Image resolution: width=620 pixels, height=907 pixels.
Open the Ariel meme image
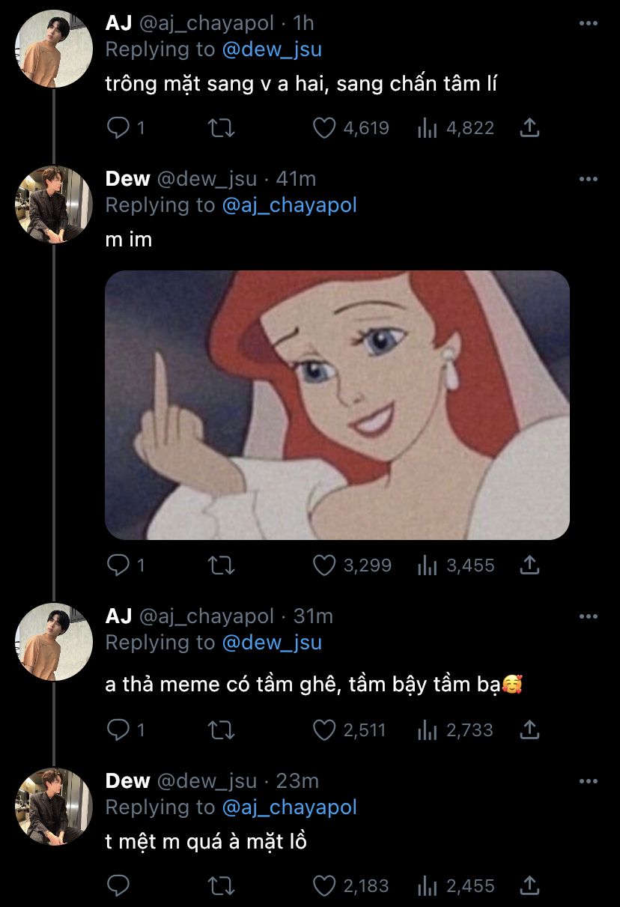tap(337, 404)
